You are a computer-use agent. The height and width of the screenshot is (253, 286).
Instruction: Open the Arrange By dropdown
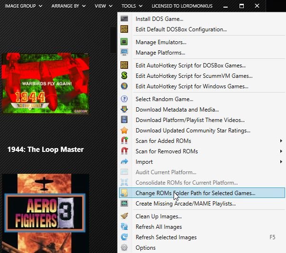coord(69,6)
